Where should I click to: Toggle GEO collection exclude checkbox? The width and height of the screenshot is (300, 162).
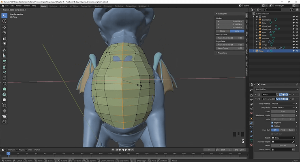point(257,17)
